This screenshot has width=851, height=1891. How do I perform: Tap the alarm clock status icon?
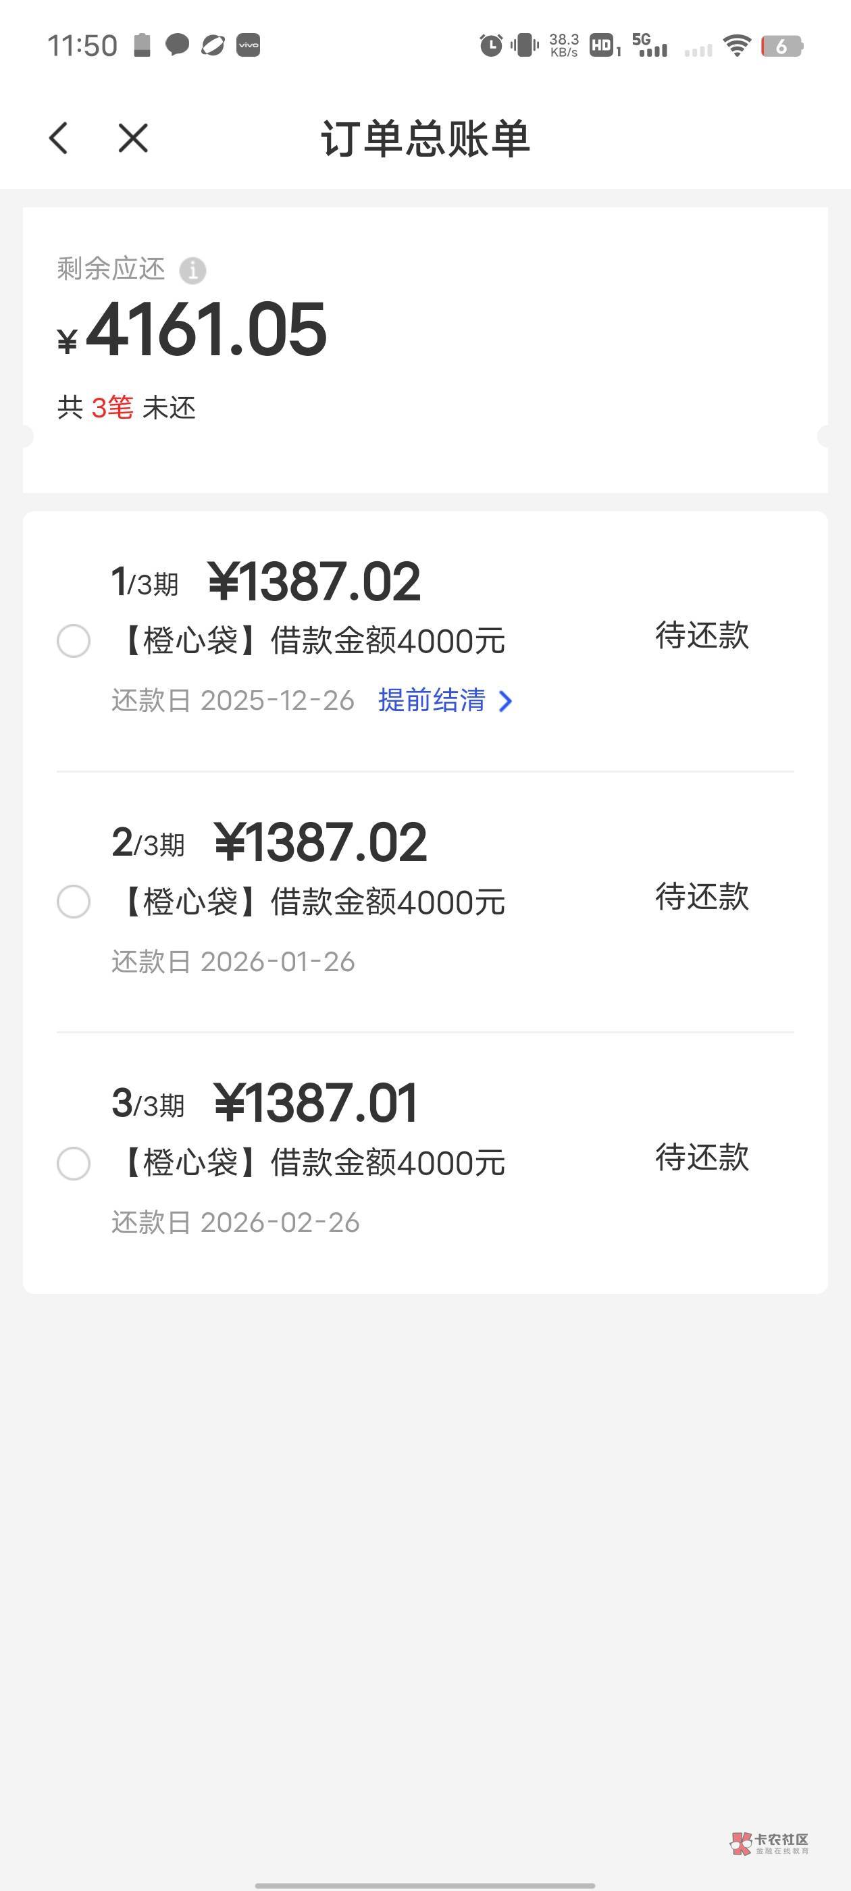(x=490, y=45)
